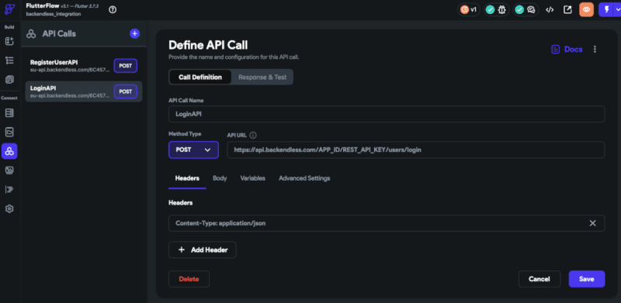621x303 pixels.
Task: Click the API URL input field
Action: (x=416, y=150)
